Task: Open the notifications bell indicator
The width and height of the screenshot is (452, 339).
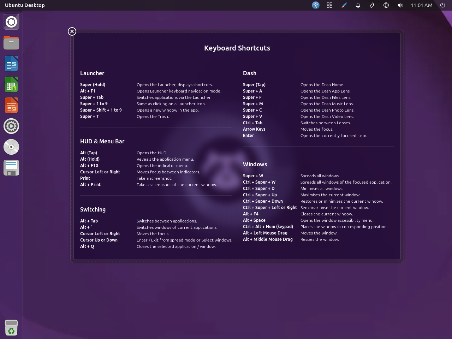Action: (358, 5)
